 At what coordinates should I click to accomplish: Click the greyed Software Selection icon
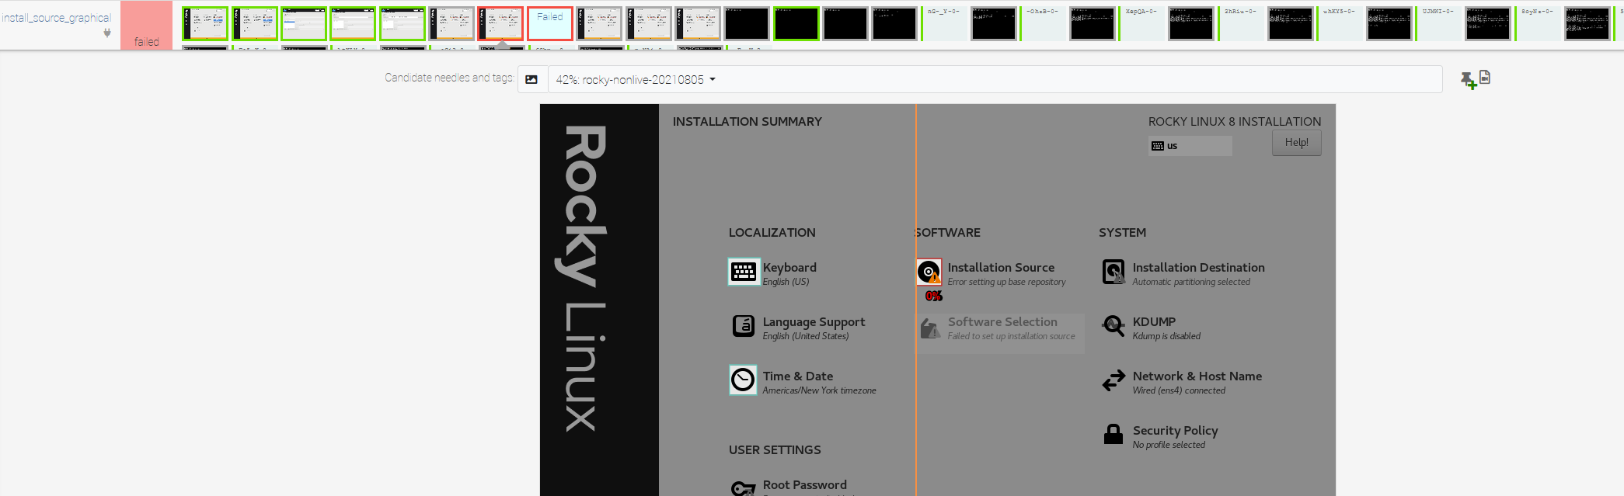click(929, 328)
